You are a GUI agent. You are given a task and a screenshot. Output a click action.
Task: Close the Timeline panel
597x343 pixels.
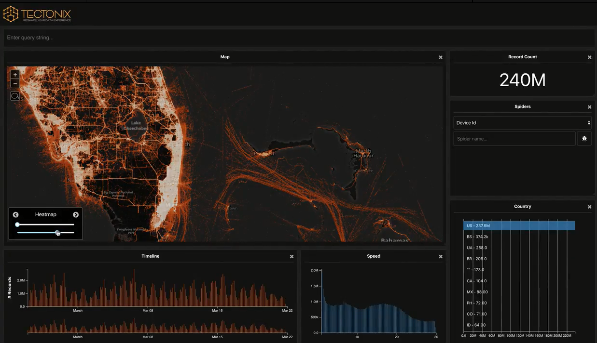tap(292, 257)
